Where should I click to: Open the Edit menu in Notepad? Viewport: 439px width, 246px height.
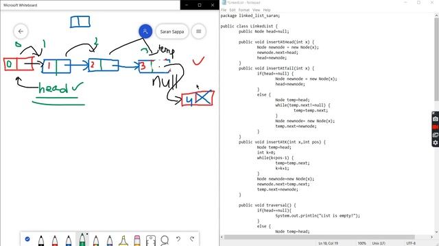pyautogui.click(x=233, y=10)
